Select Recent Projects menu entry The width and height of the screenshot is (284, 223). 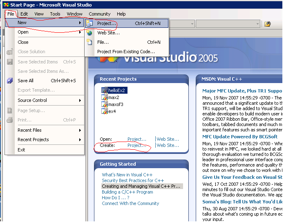[x=45, y=140]
